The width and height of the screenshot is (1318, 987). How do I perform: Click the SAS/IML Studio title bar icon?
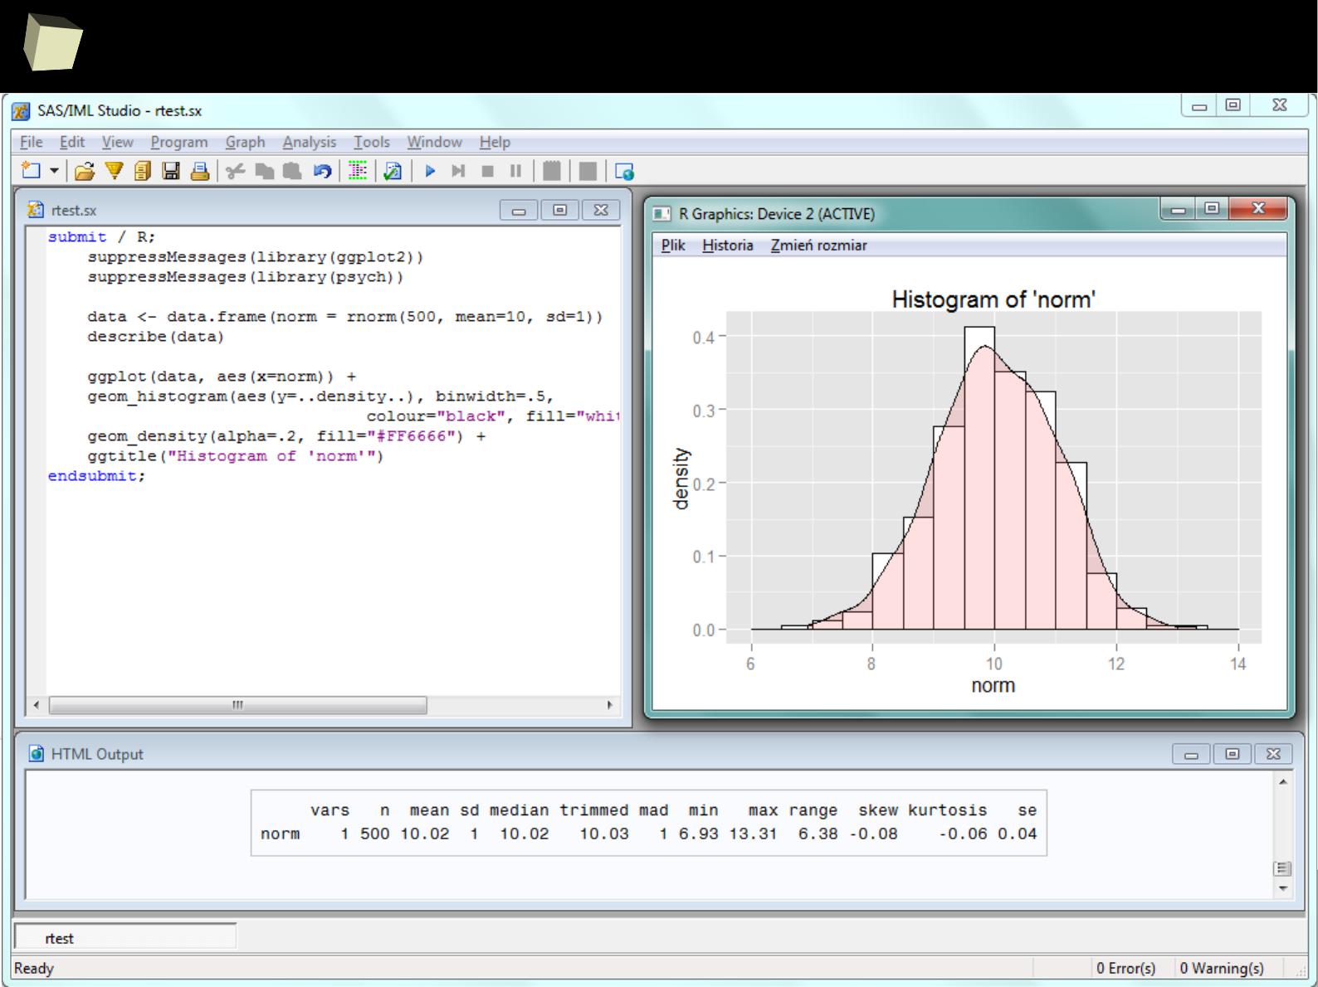tap(22, 111)
